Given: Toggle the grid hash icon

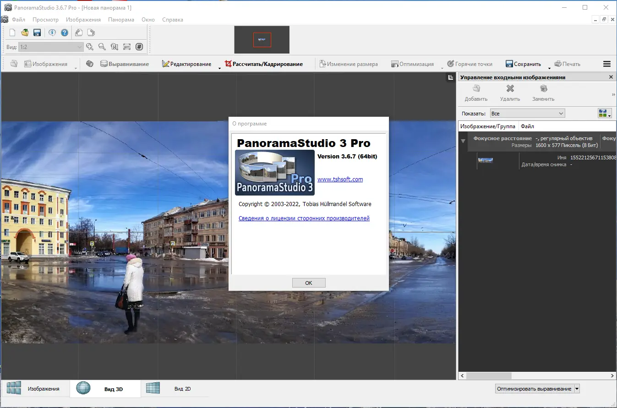Looking at the screenshot, I should point(139,47).
